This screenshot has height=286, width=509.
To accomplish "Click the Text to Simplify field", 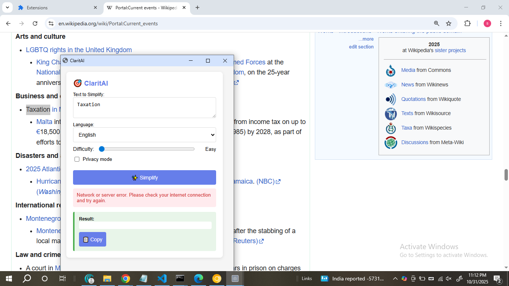I will tap(145, 108).
